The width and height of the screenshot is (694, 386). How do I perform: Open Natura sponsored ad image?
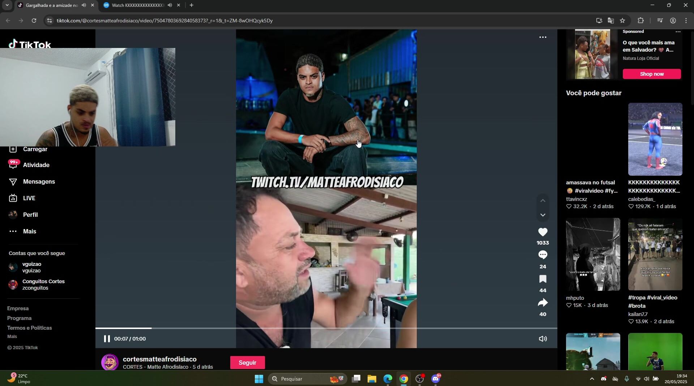(592, 54)
